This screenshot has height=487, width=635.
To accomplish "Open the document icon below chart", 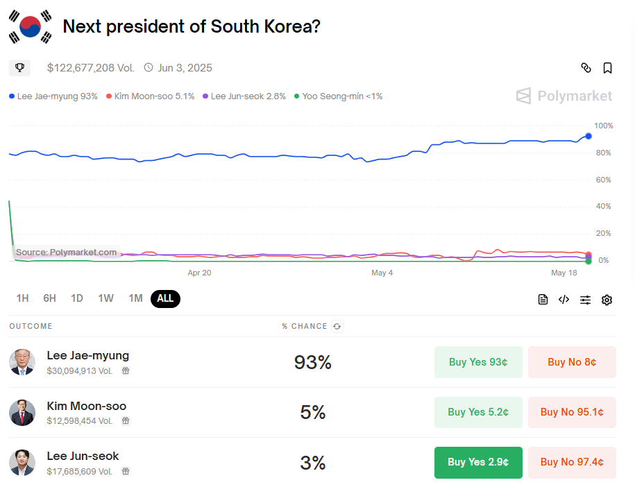I will coord(543,300).
